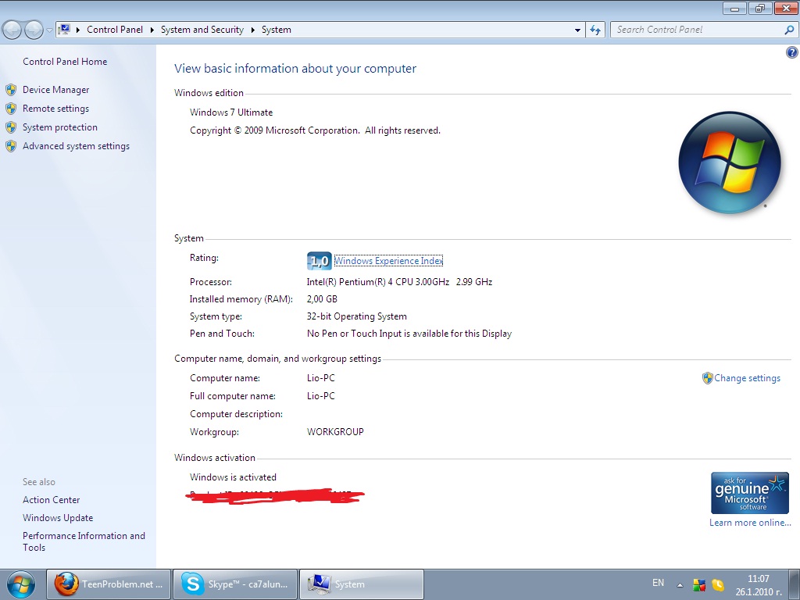Image resolution: width=800 pixels, height=600 pixels.
Task: Expand the breadcrumb arrow before Control Panel
Action: [x=78, y=30]
